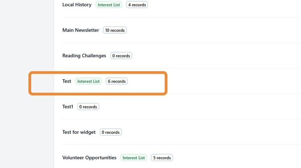Open the highlighted Test list
Viewport: 301px width, 168px height.
coord(66,81)
